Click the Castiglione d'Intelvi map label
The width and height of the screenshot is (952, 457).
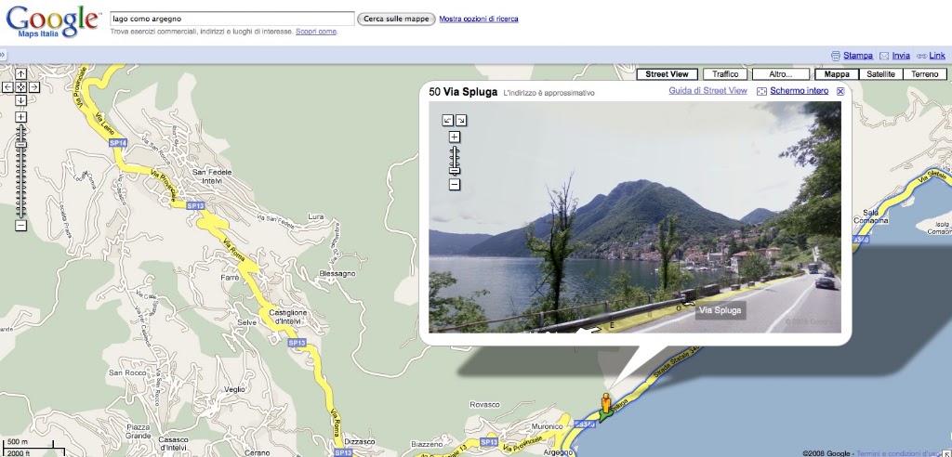coord(288,316)
